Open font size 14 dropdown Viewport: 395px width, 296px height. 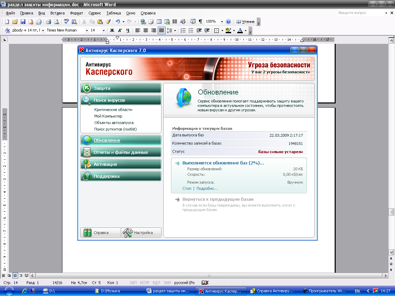[x=104, y=30]
